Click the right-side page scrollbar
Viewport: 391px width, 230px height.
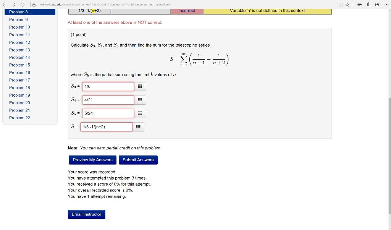point(389,115)
